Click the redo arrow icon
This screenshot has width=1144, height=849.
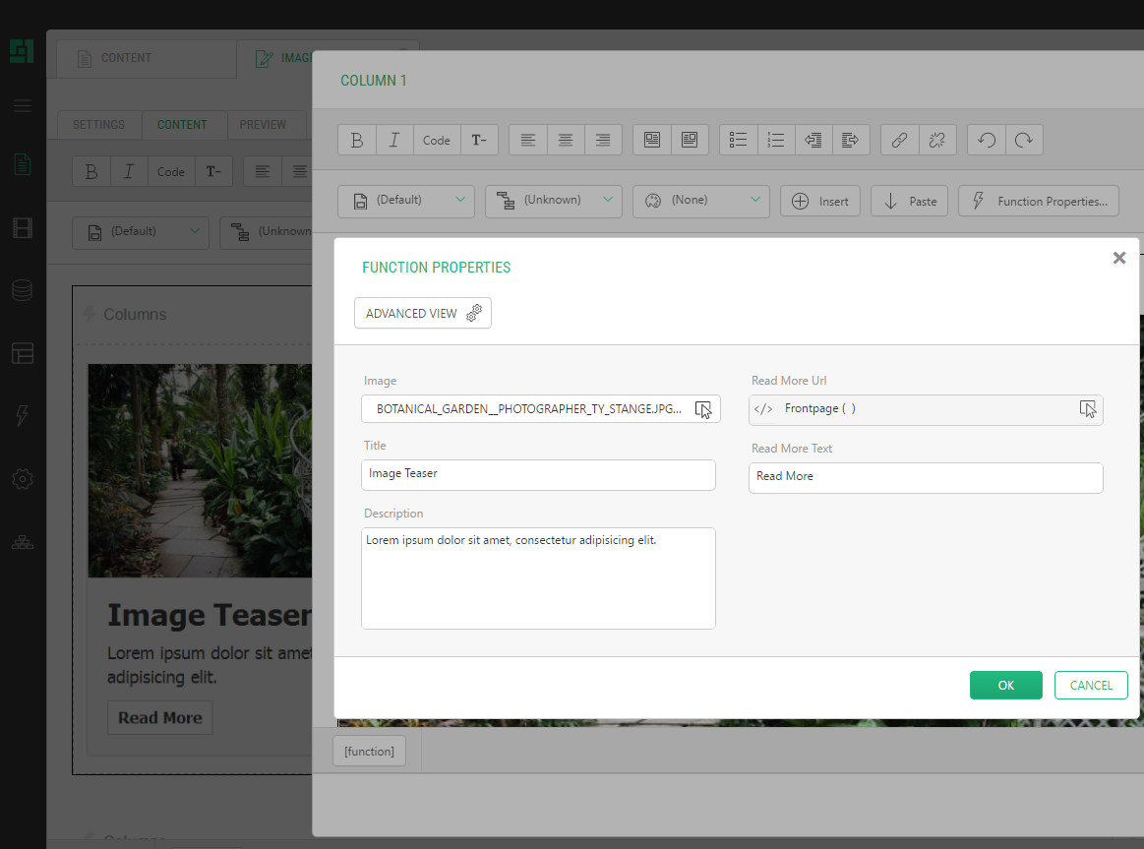point(1024,140)
